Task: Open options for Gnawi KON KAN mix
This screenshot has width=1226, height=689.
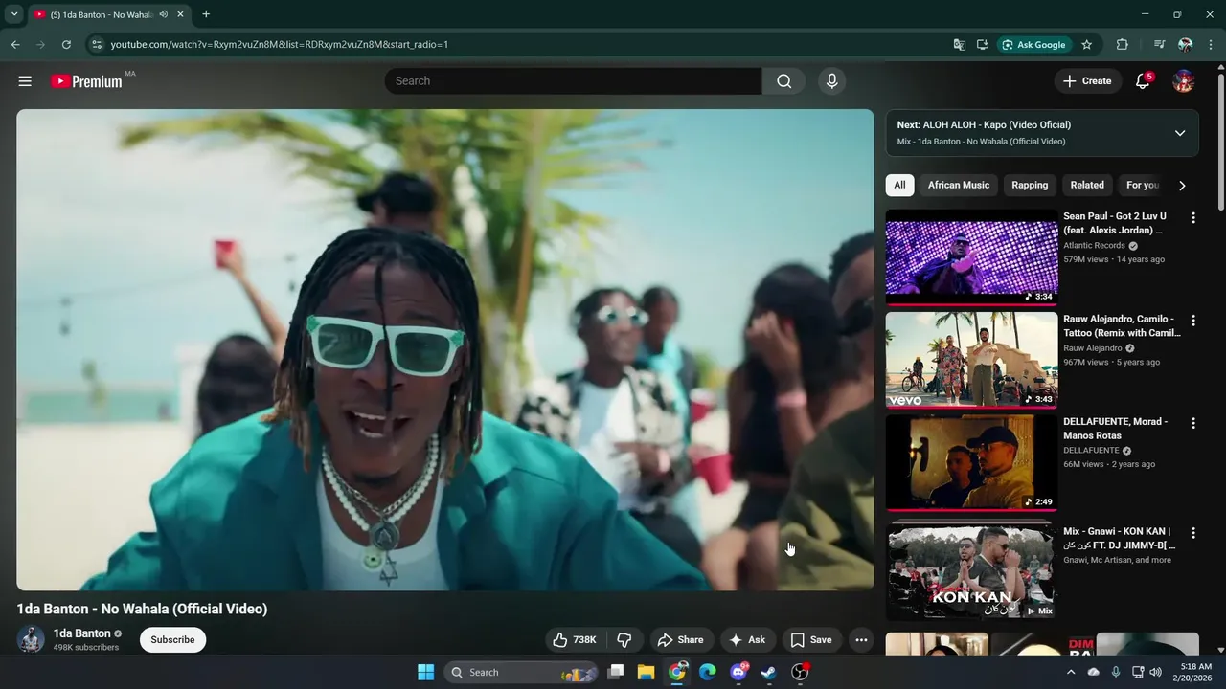Action: pos(1193,532)
